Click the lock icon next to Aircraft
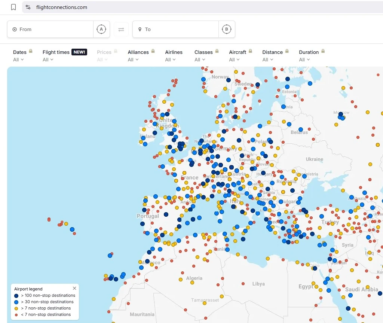The width and height of the screenshot is (383, 323). click(250, 51)
